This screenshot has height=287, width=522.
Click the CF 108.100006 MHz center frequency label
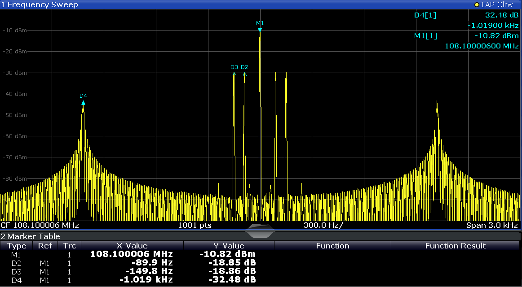click(x=40, y=225)
